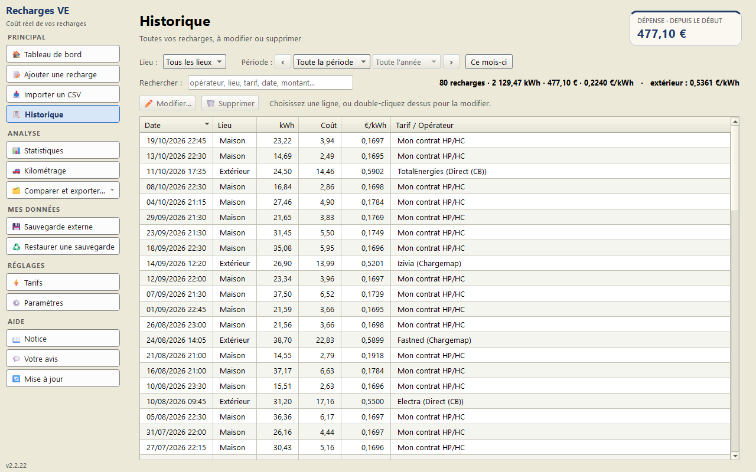Click the scrollbar up arrow
The image size is (756, 472).
(x=735, y=121)
